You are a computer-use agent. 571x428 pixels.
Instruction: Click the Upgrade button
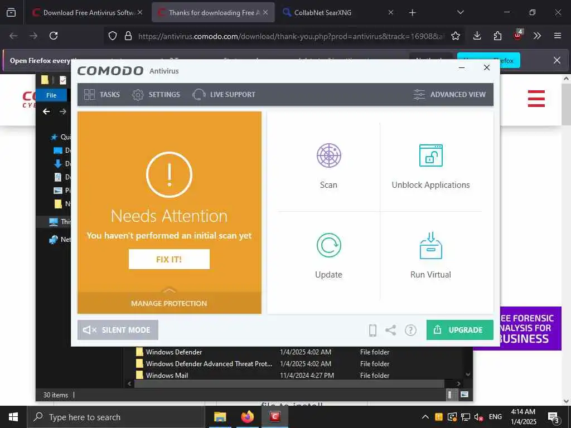[459, 330]
